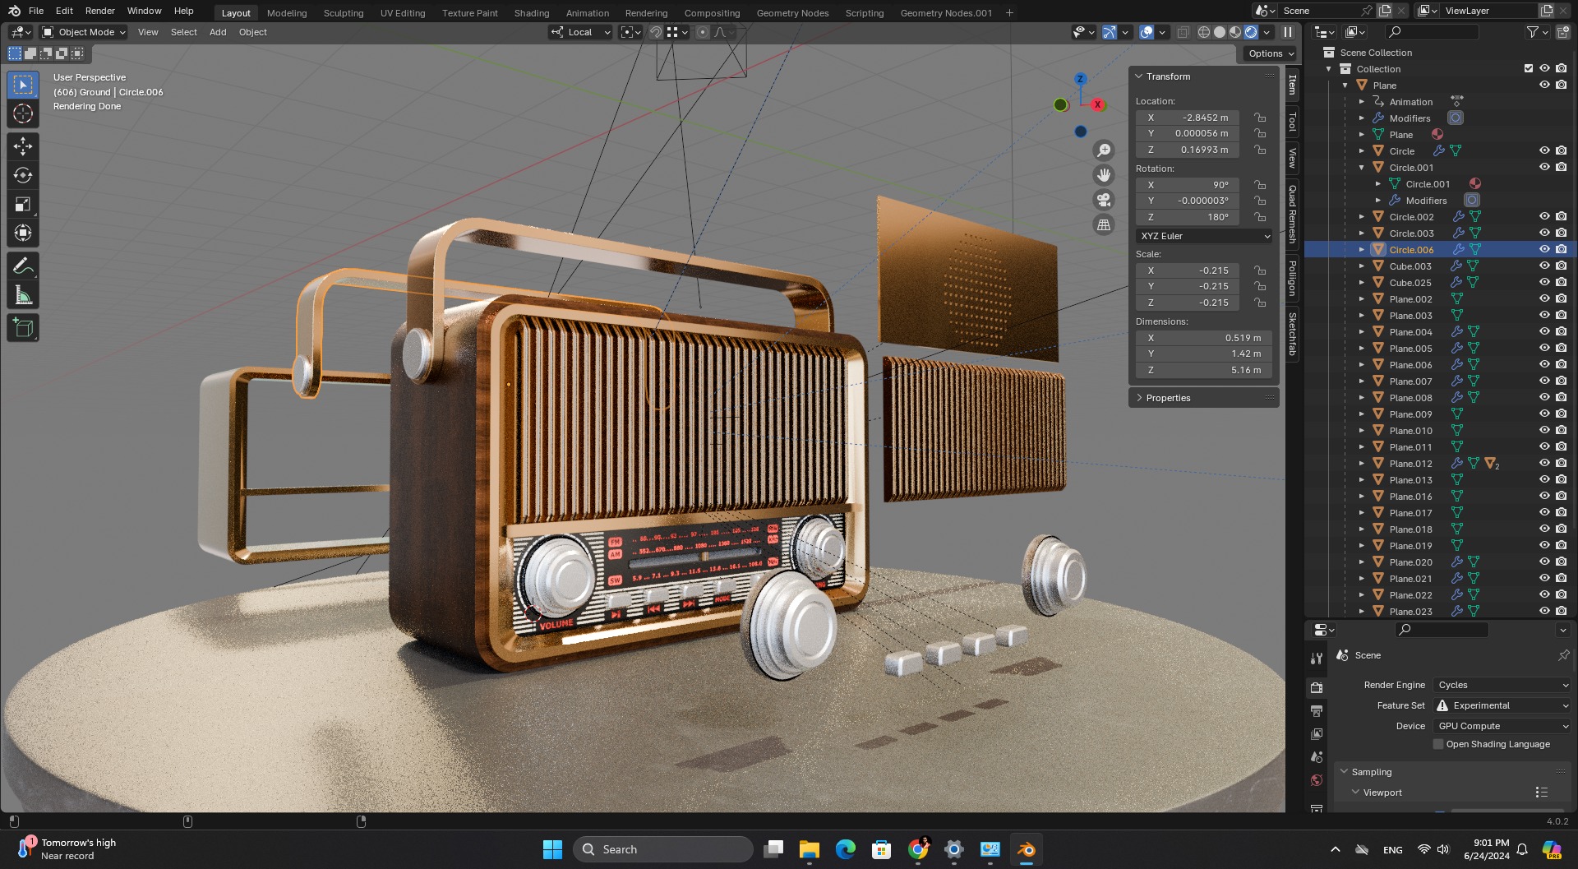This screenshot has height=869, width=1578.
Task: Activate the 3D Cursor tool
Action: (x=23, y=113)
